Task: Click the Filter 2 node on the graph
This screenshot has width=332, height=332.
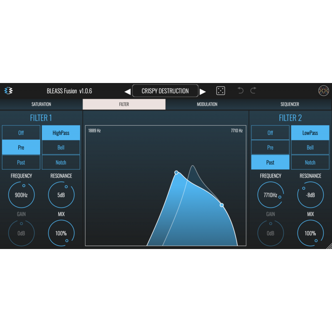Action: 222,205
